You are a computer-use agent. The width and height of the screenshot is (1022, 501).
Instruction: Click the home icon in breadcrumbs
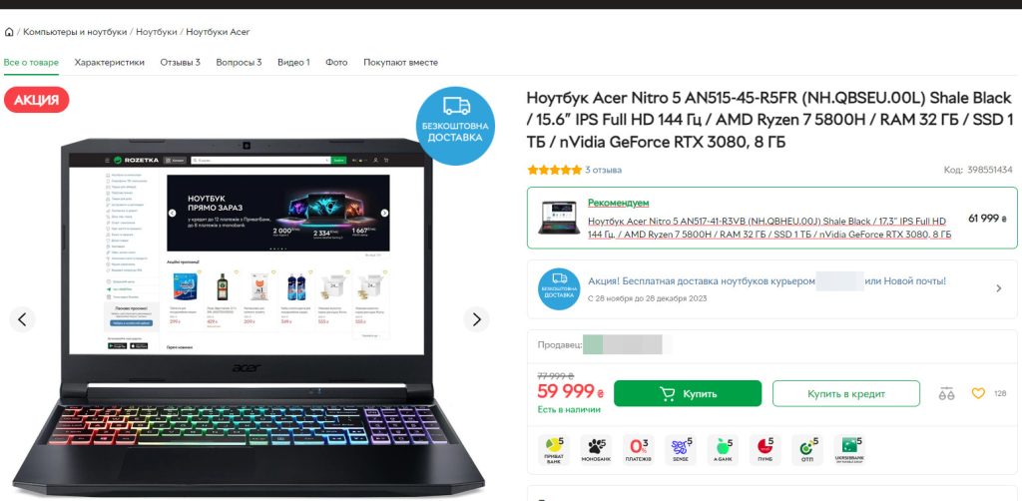[8, 32]
